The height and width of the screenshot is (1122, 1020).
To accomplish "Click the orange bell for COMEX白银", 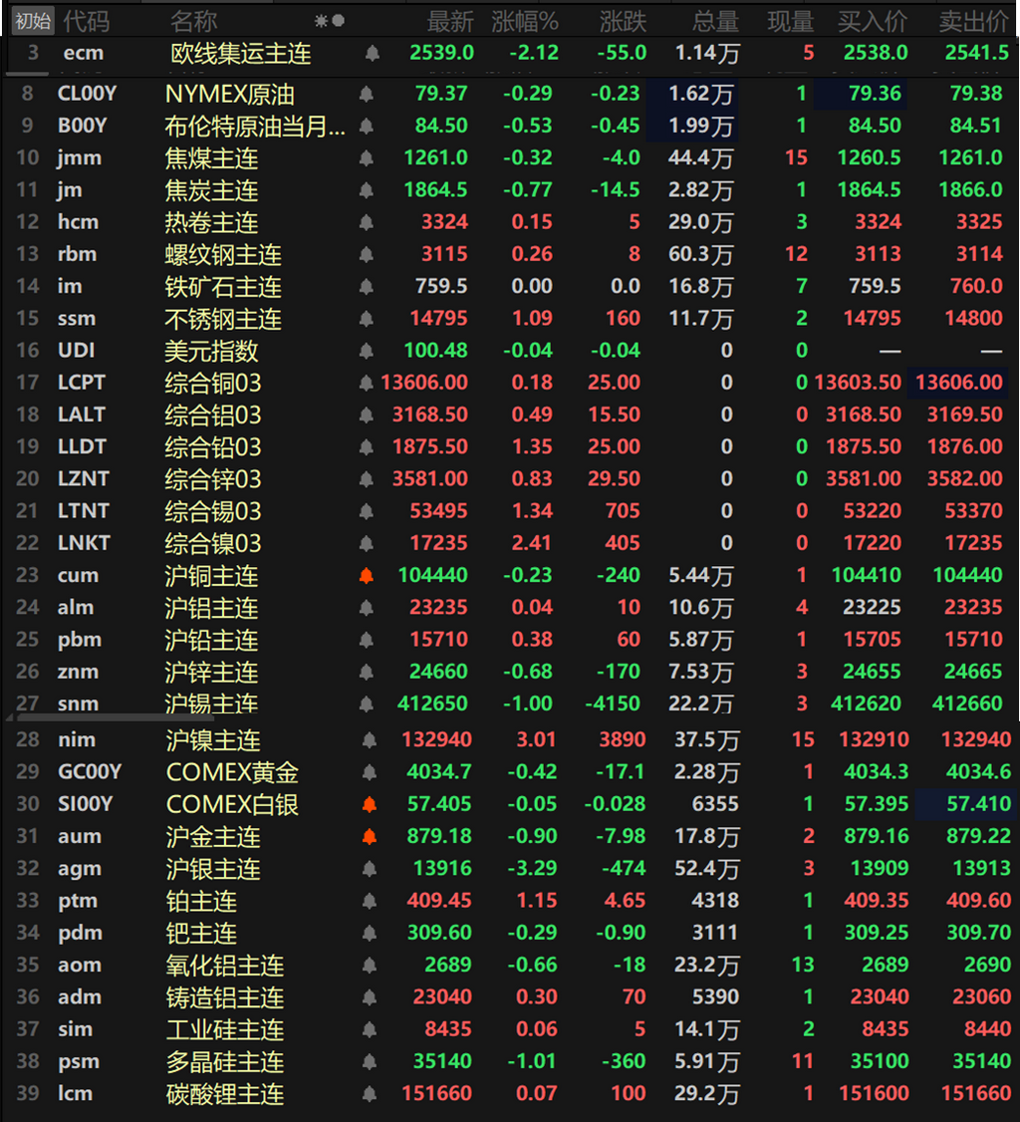I will pyautogui.click(x=370, y=803).
